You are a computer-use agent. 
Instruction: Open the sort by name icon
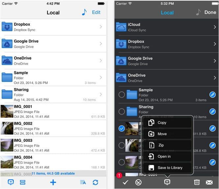[83, 182]
